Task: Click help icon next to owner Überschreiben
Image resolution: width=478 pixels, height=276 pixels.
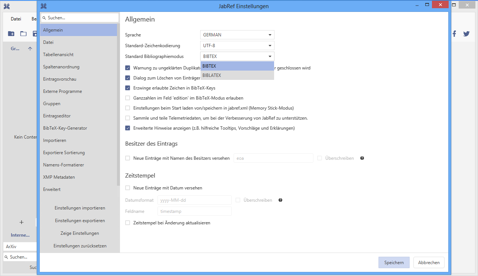Action: tap(362, 158)
